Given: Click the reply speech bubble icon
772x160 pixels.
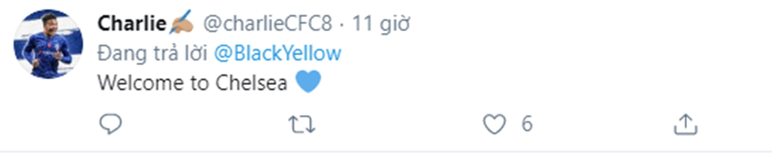Looking at the screenshot, I should pyautogui.click(x=110, y=124).
